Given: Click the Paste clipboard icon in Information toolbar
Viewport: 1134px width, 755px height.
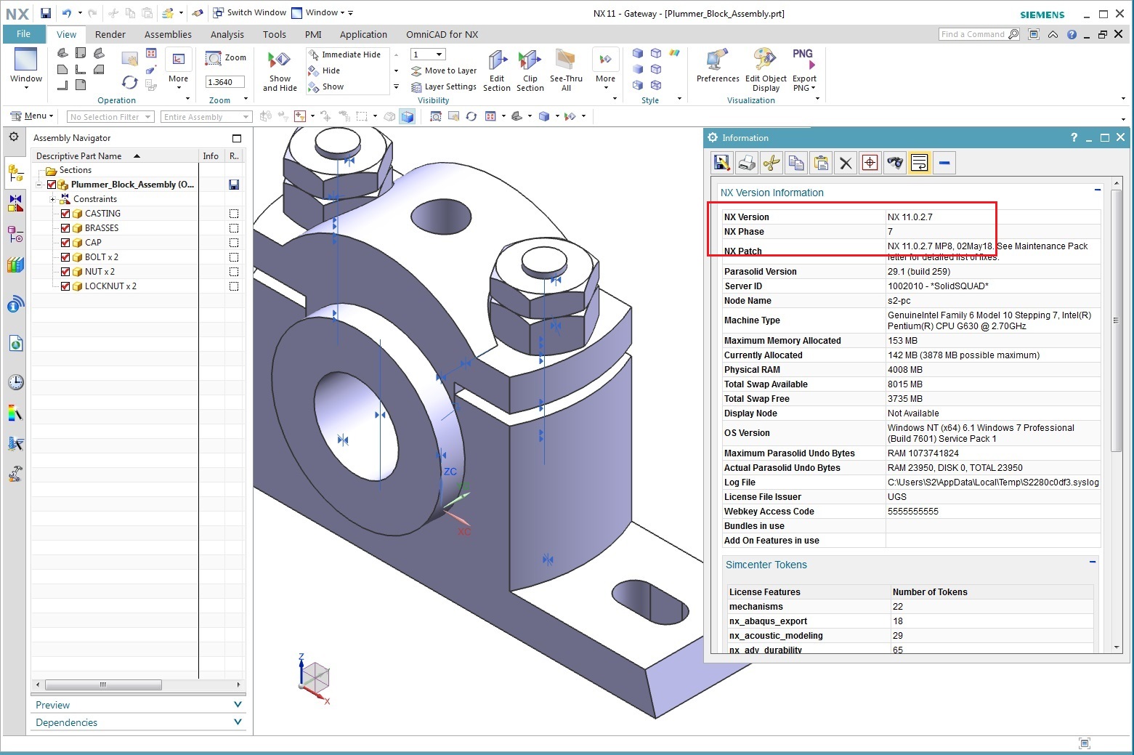Looking at the screenshot, I should pos(821,163).
